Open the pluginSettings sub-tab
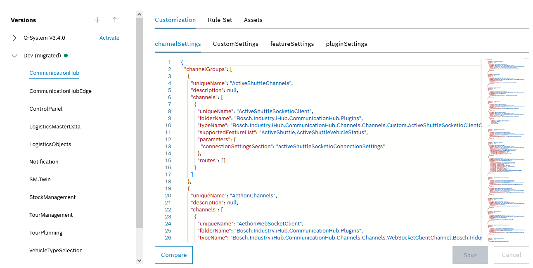This screenshot has height=268, width=533. 346,44
